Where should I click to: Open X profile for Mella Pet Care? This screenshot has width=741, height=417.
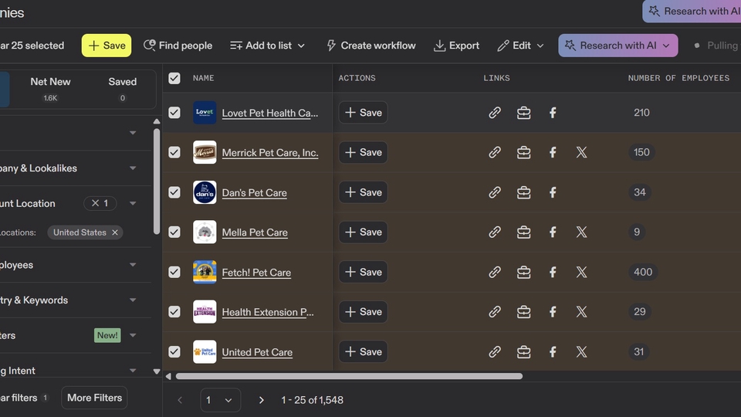tap(581, 232)
